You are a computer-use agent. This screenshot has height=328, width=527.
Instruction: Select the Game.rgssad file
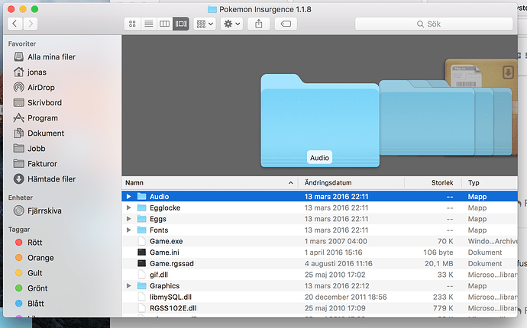tap(319, 263)
